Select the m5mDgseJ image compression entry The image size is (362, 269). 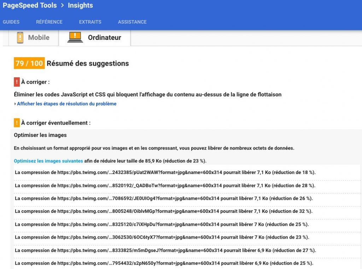165,250
